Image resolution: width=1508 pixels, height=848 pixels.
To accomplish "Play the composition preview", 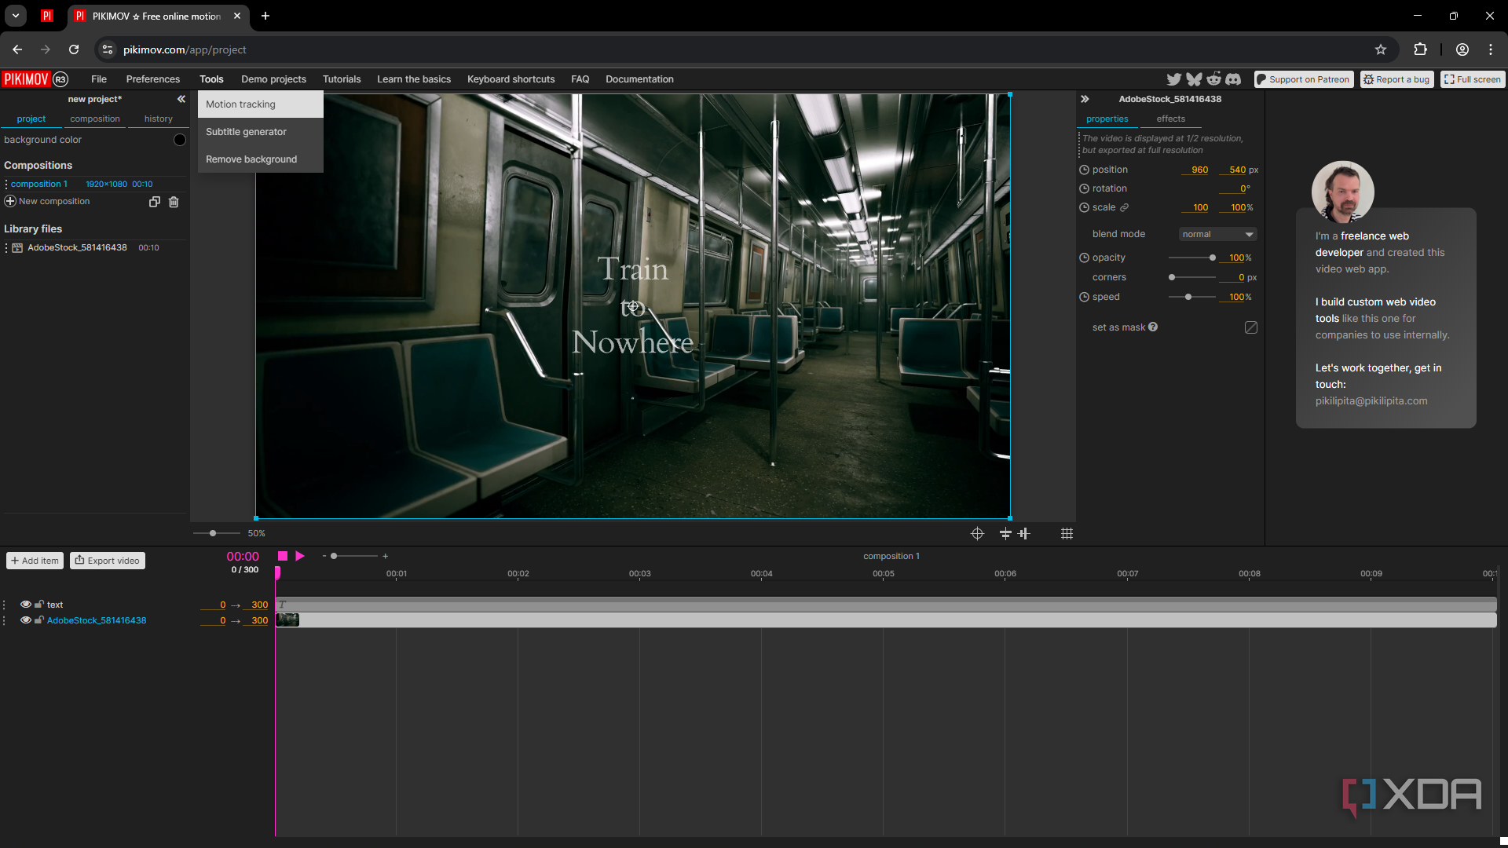I will tap(300, 556).
